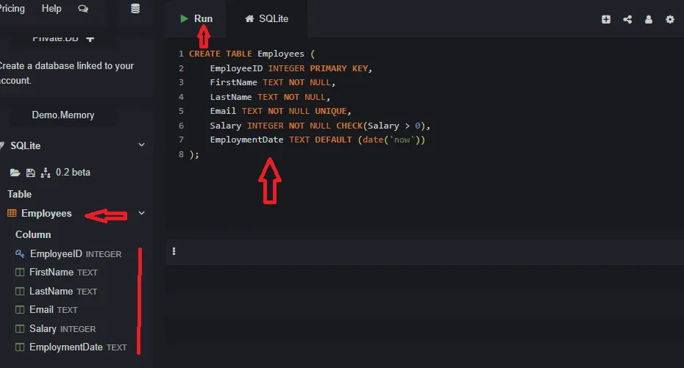
Task: Open settings with the gear icon
Action: click(x=670, y=20)
